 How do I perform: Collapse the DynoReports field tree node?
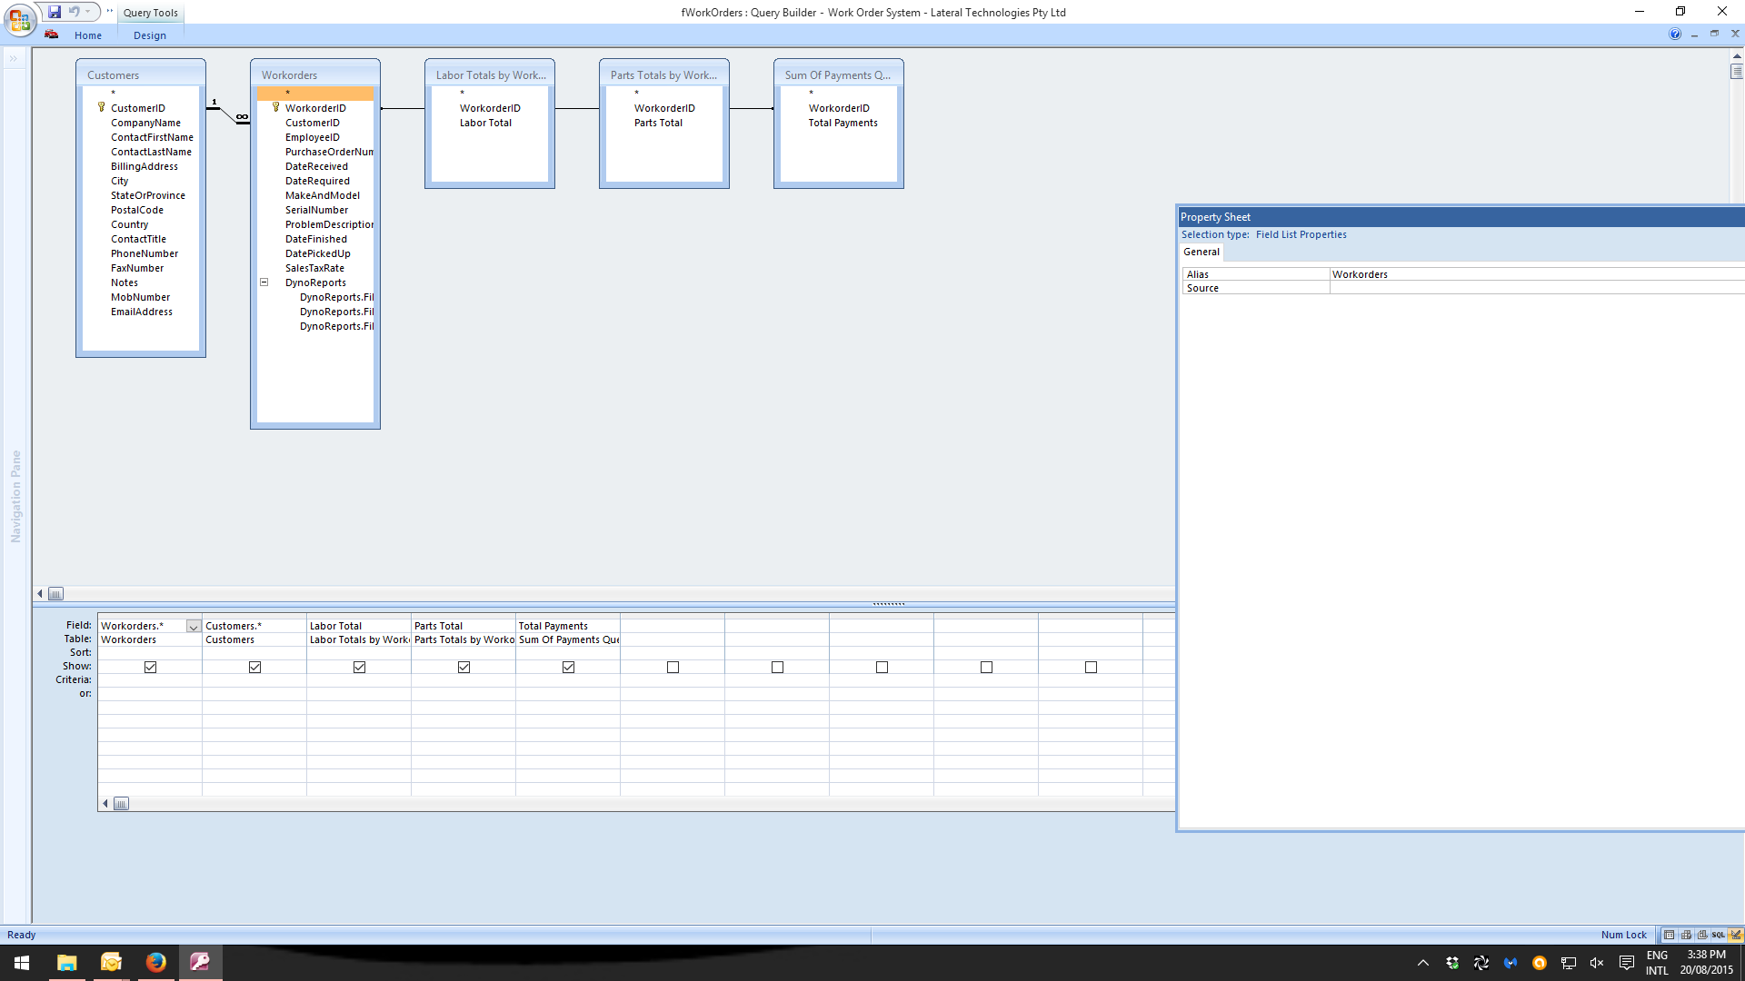click(264, 282)
